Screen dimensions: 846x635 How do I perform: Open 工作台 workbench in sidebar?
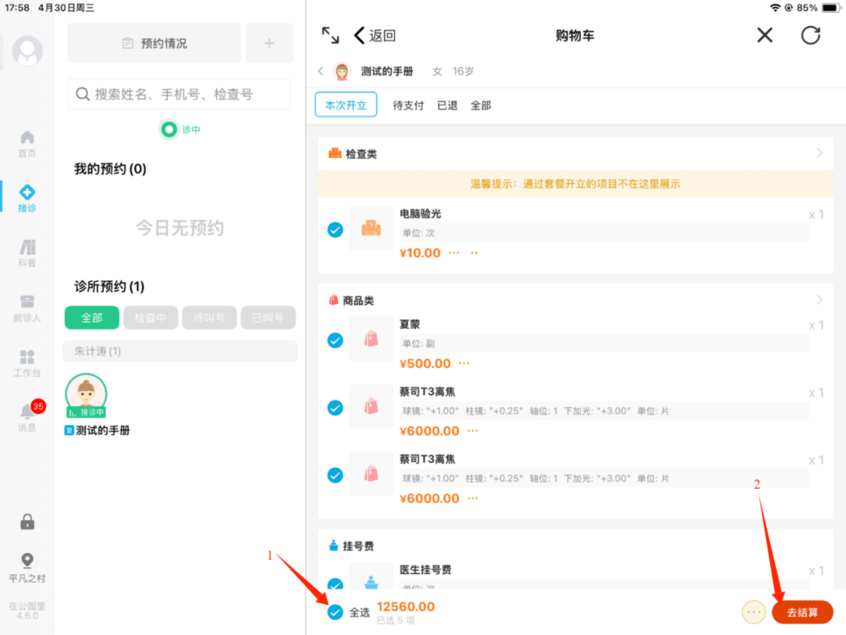pyautogui.click(x=27, y=362)
